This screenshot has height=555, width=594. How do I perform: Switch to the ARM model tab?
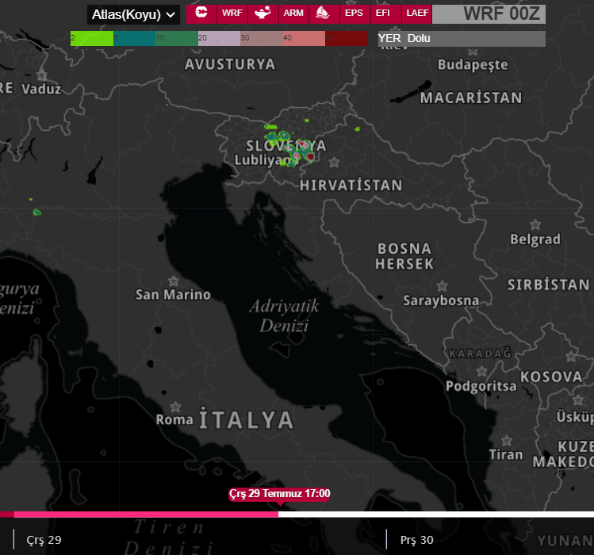(293, 14)
